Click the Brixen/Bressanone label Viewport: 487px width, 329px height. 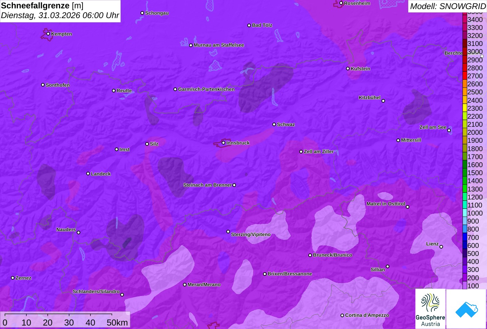pos(290,274)
